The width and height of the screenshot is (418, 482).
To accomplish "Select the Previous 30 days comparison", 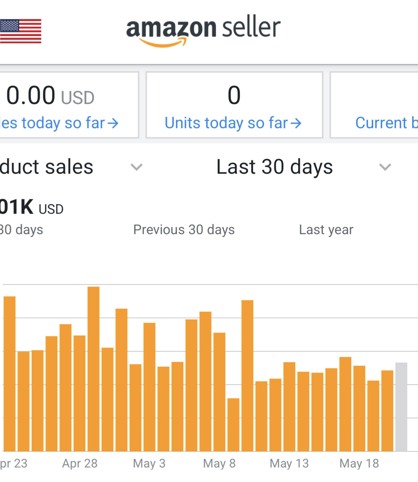I will tap(184, 230).
